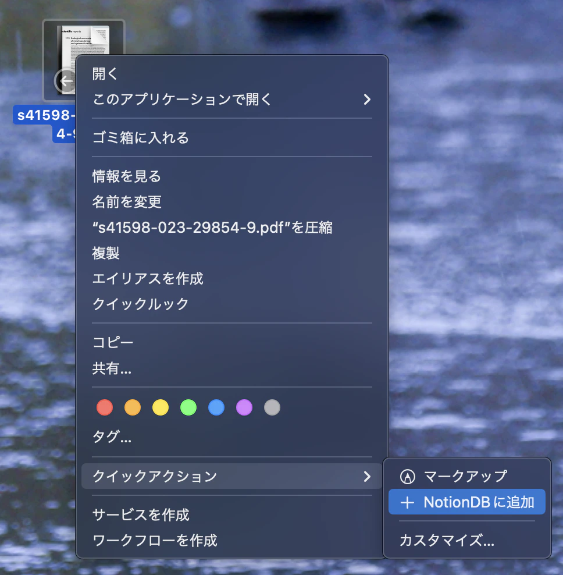Apply the green tag color
The image size is (563, 575).
coord(188,407)
